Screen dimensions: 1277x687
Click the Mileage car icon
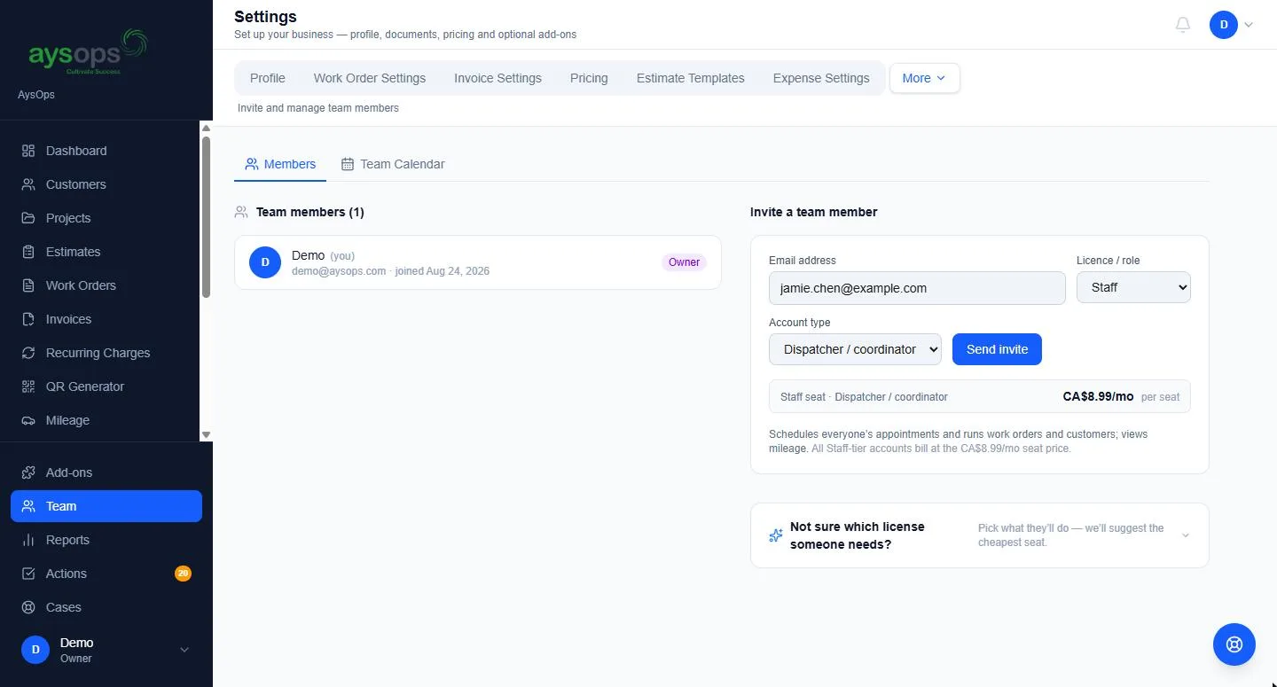click(28, 420)
